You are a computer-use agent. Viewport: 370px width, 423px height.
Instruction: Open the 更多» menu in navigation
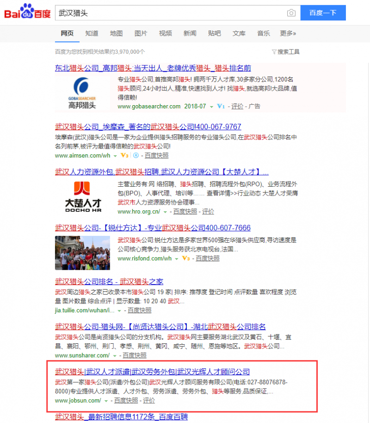288,33
